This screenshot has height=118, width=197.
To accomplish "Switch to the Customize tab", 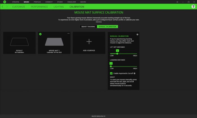I will point(19,7).
